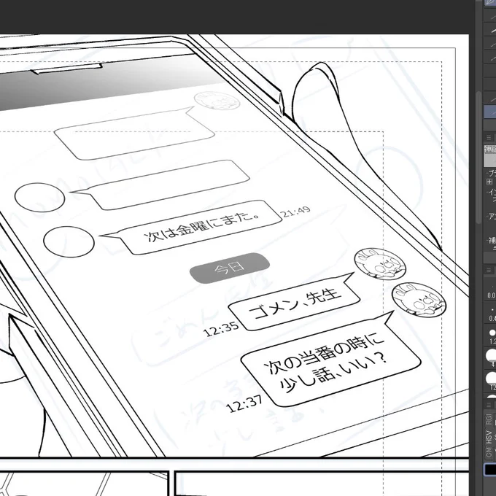Click the 今日 date pill on canvas
This screenshot has height=496, width=496.
[230, 268]
